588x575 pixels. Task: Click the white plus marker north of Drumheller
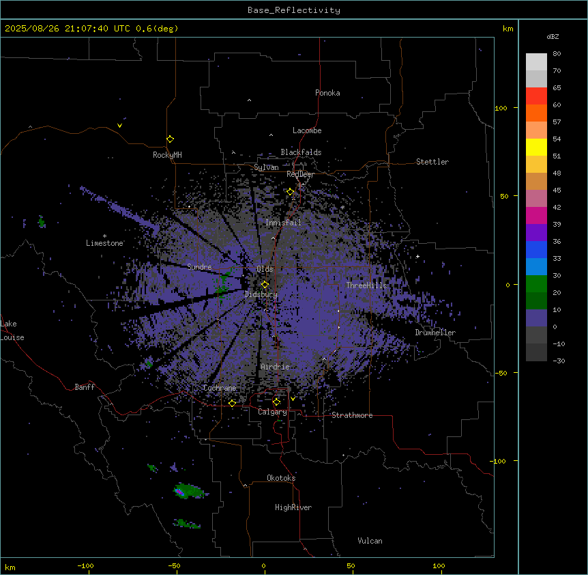click(417, 256)
